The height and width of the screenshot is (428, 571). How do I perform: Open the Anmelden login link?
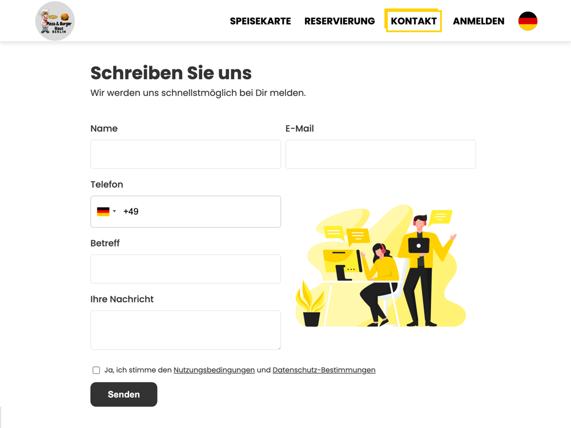478,21
